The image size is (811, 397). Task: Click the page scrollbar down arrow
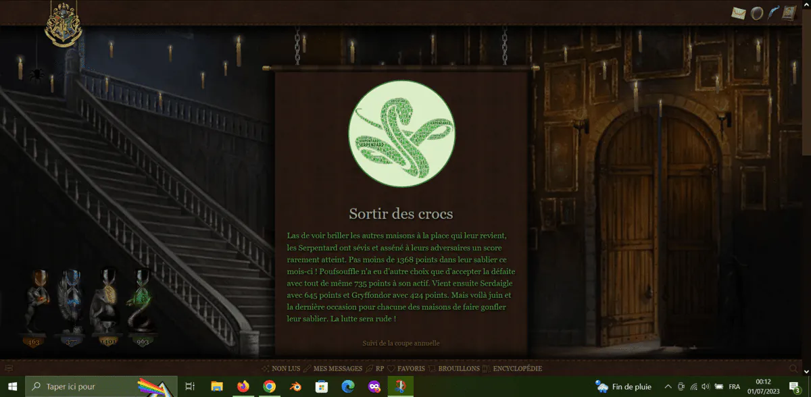(x=807, y=371)
